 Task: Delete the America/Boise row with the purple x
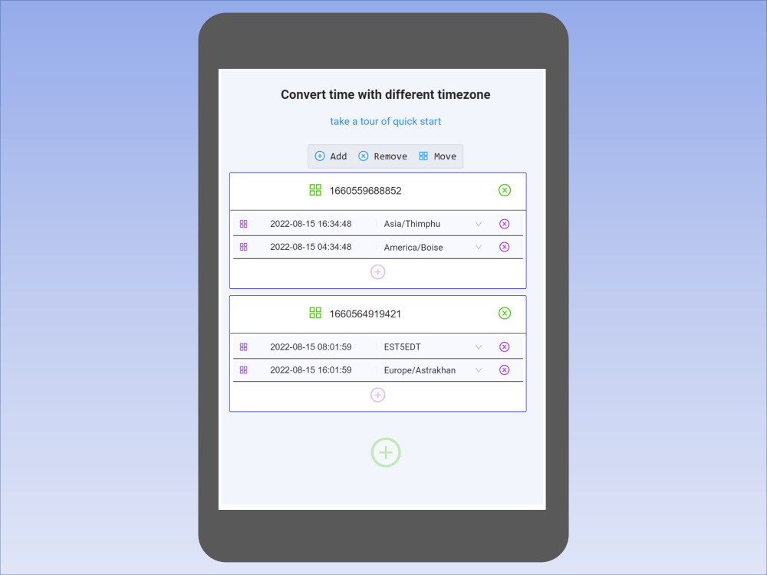coord(505,247)
